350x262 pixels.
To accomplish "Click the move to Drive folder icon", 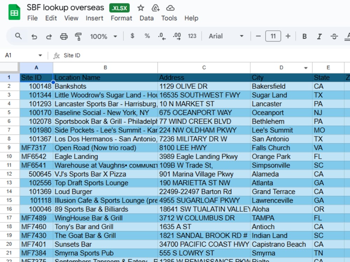I will [x=155, y=8].
